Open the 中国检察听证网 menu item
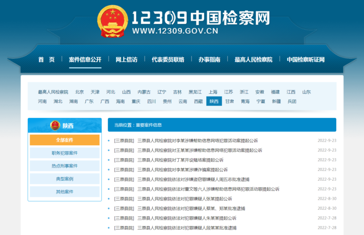 coord(306,60)
